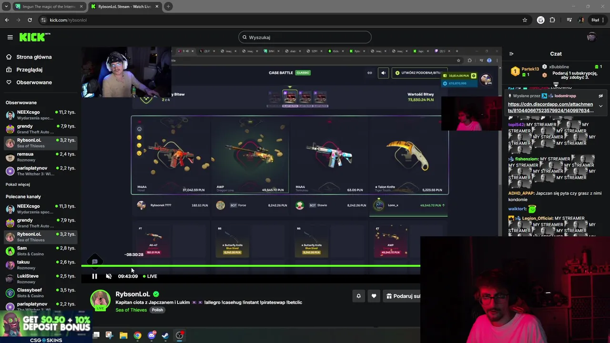
Task: Open LukiSteve channel in recommended list
Action: click(x=41, y=279)
